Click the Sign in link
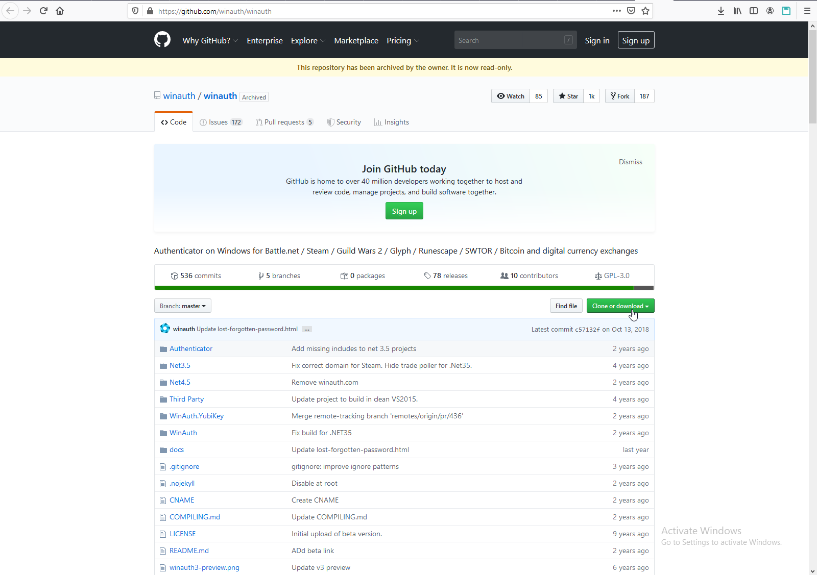 597,40
